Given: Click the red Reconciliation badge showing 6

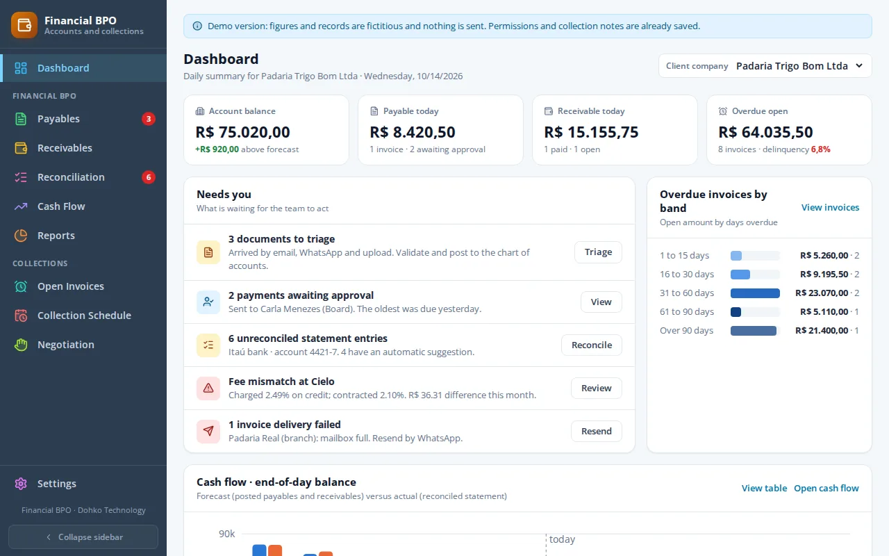Looking at the screenshot, I should tap(148, 177).
